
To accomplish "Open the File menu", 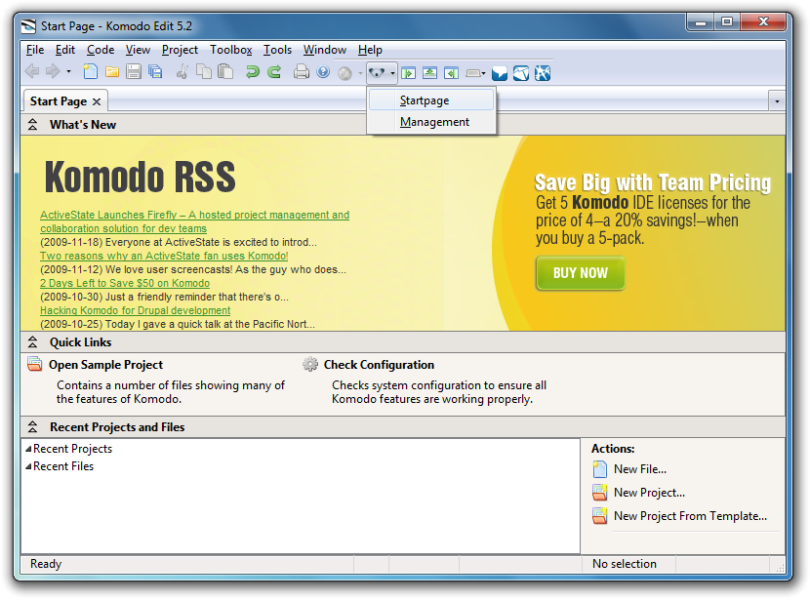I will pos(35,50).
